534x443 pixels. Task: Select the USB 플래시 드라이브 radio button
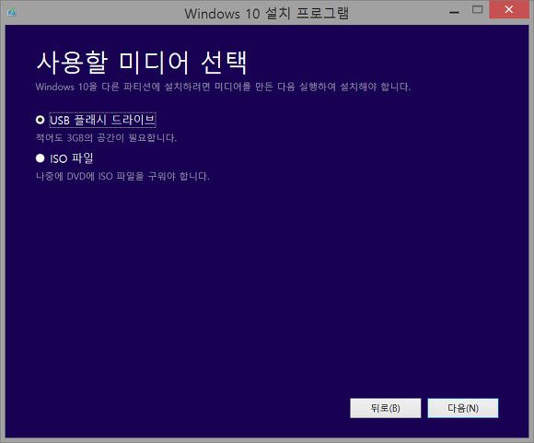(41, 120)
